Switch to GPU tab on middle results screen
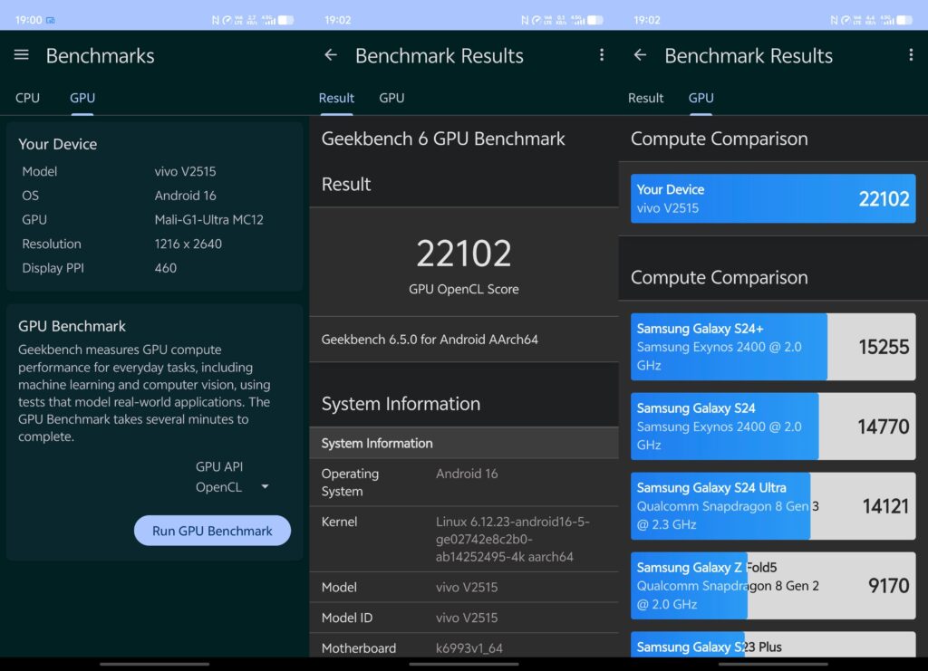Image resolution: width=928 pixels, height=671 pixels. (x=391, y=98)
